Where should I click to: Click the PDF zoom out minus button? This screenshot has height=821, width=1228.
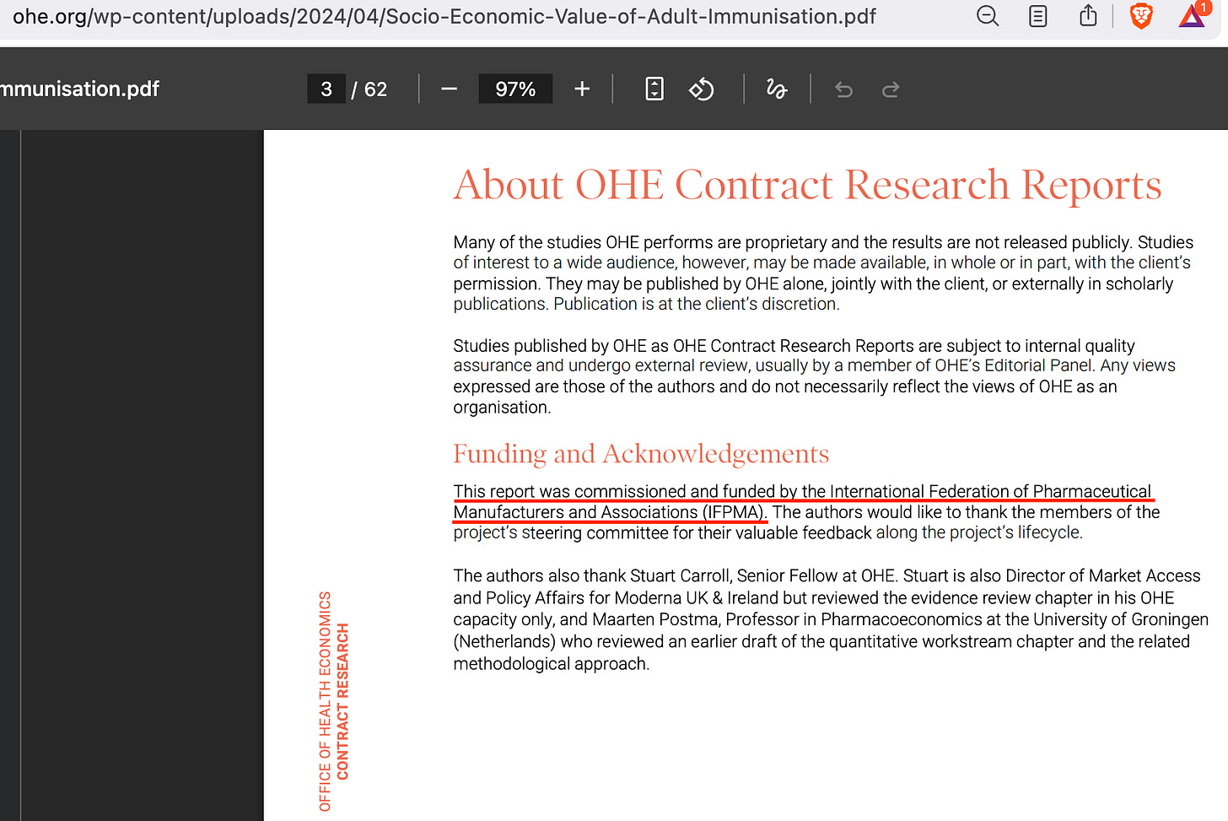[x=449, y=89]
